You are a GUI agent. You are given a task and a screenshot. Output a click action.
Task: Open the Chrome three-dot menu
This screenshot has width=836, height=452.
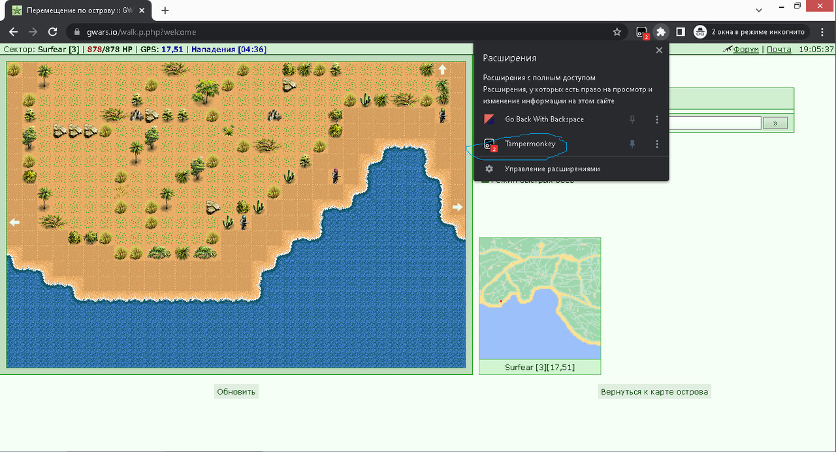click(822, 31)
